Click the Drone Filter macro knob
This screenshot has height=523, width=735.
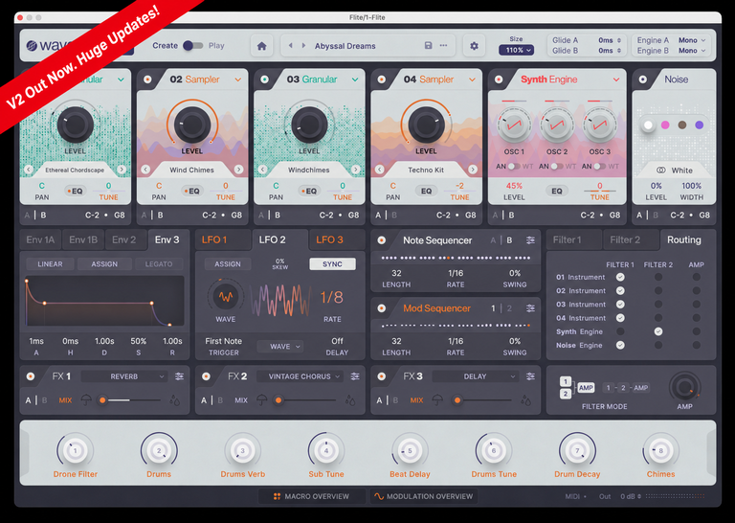pyautogui.click(x=75, y=450)
